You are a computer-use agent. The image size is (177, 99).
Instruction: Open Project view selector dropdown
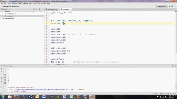(x=6, y=9)
